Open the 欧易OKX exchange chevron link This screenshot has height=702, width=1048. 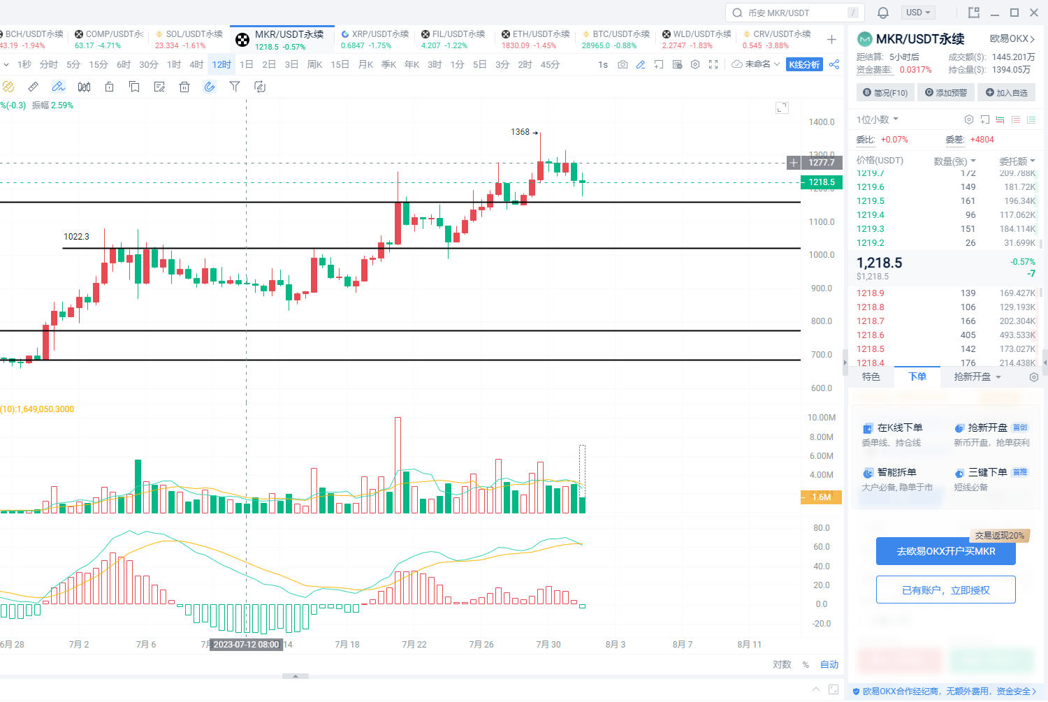click(x=1012, y=38)
